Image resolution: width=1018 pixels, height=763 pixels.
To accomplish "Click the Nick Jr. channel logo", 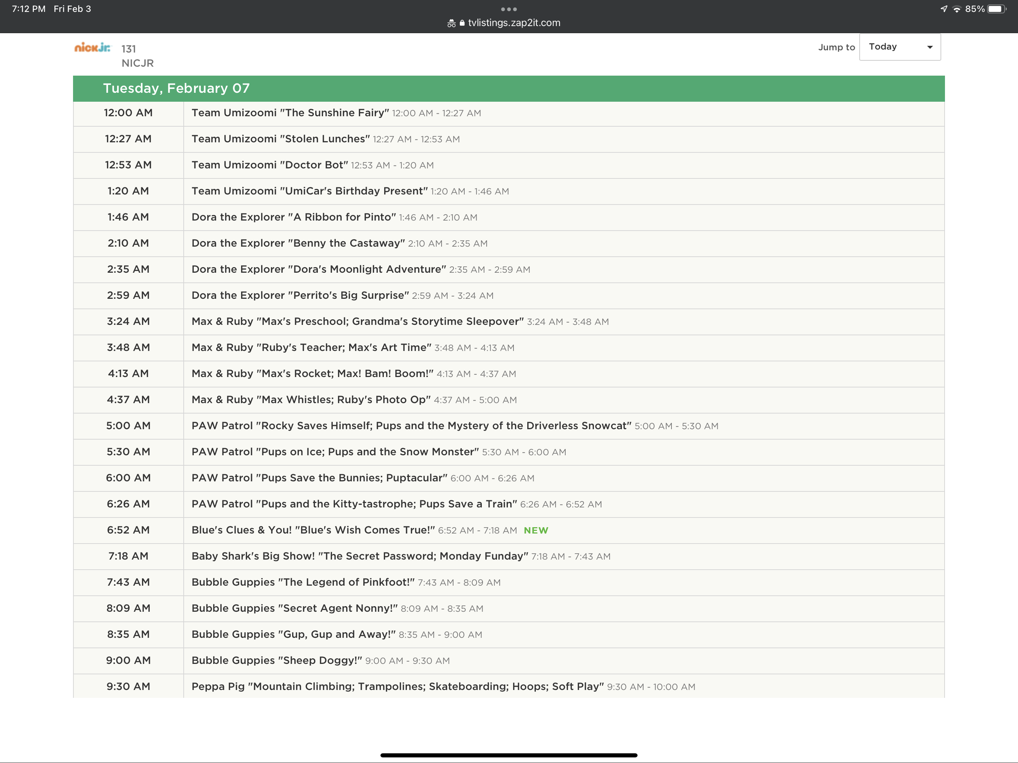I will (92, 47).
